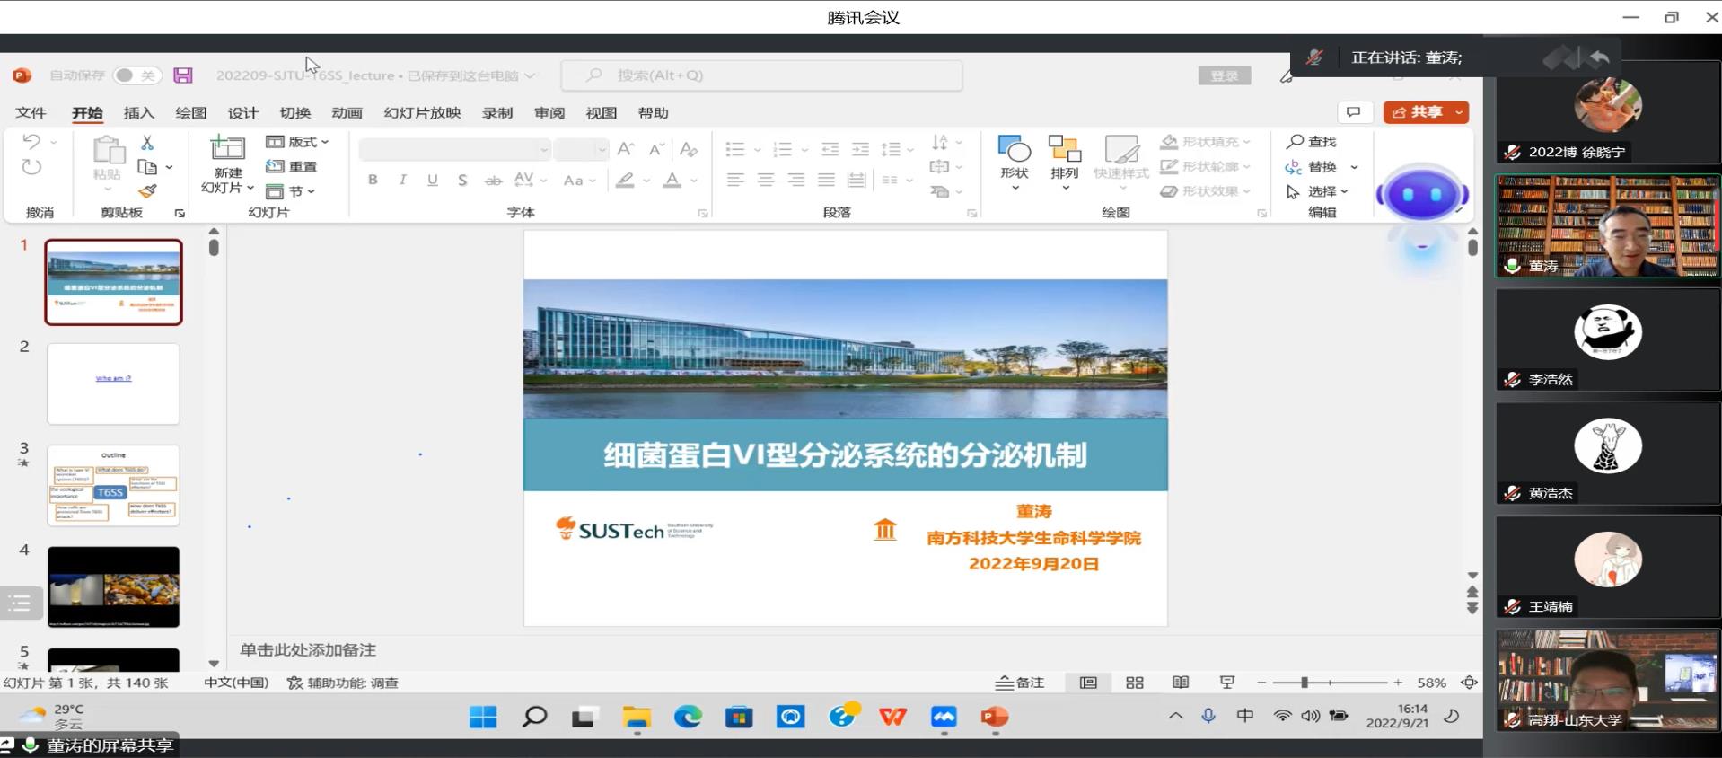Open reading view from status bar
This screenshot has height=758, width=1722.
point(1181,683)
